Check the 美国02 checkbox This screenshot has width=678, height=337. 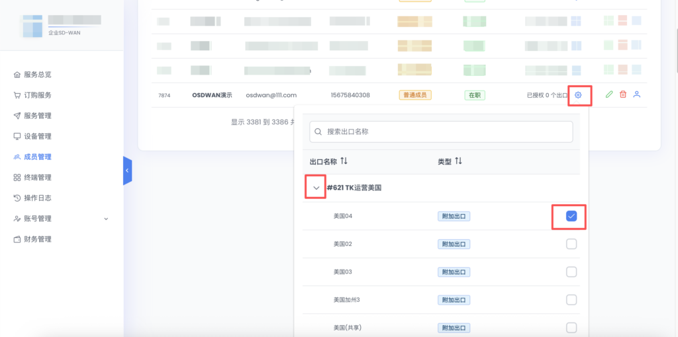(x=571, y=244)
